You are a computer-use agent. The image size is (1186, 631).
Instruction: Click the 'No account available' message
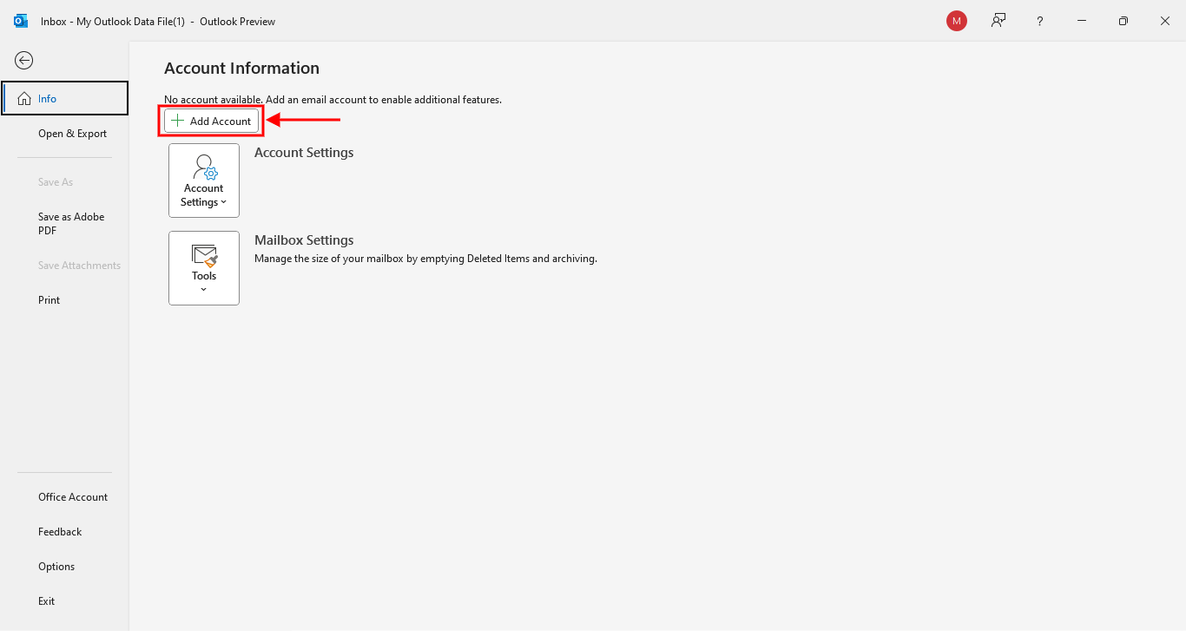333,100
